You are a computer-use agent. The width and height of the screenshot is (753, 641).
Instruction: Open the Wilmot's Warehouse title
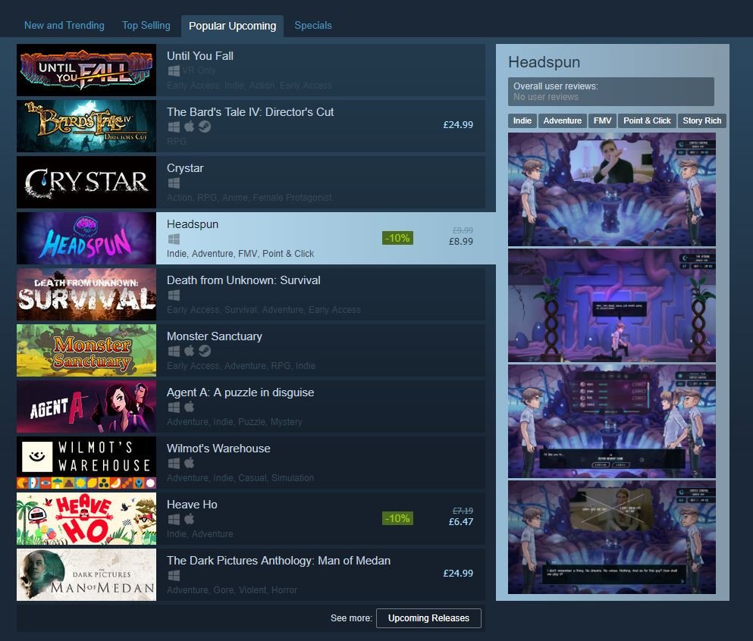[x=218, y=449]
